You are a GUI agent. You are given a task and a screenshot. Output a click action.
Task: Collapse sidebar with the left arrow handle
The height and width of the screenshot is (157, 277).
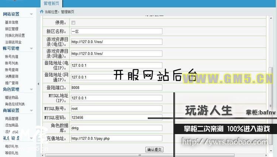pos(38,84)
